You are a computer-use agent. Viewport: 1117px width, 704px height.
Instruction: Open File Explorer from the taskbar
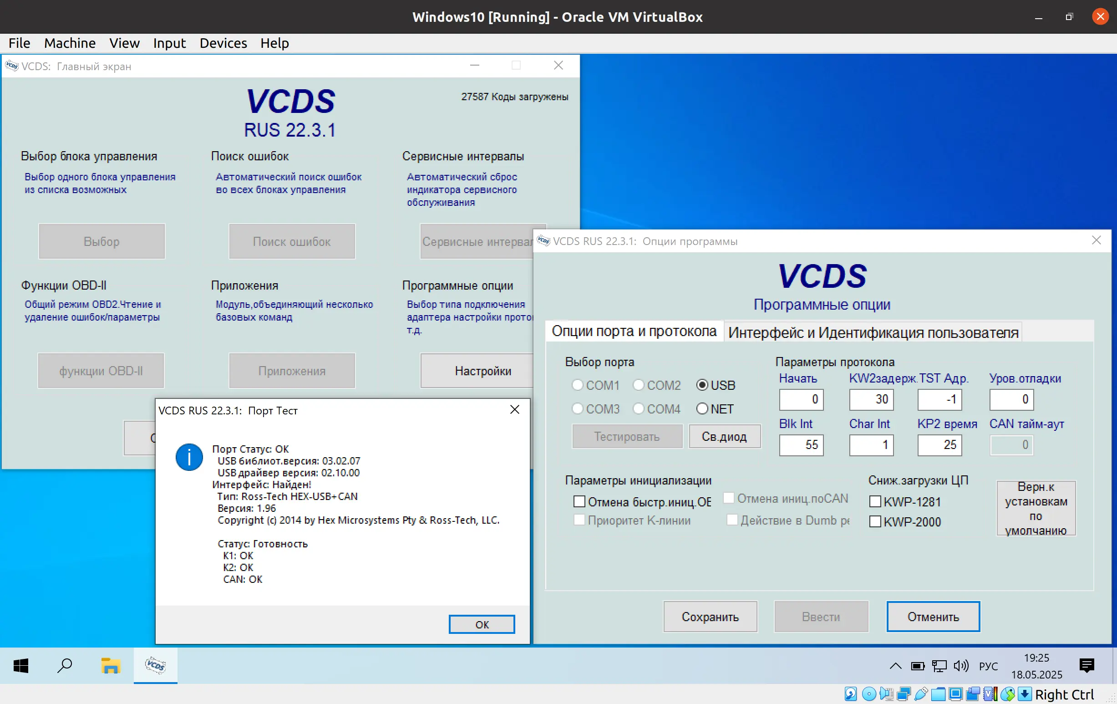click(x=111, y=665)
